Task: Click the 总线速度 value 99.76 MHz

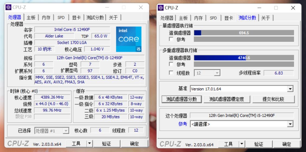Action: 52,110
